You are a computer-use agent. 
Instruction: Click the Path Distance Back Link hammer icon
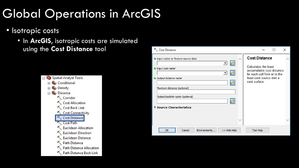(59, 153)
